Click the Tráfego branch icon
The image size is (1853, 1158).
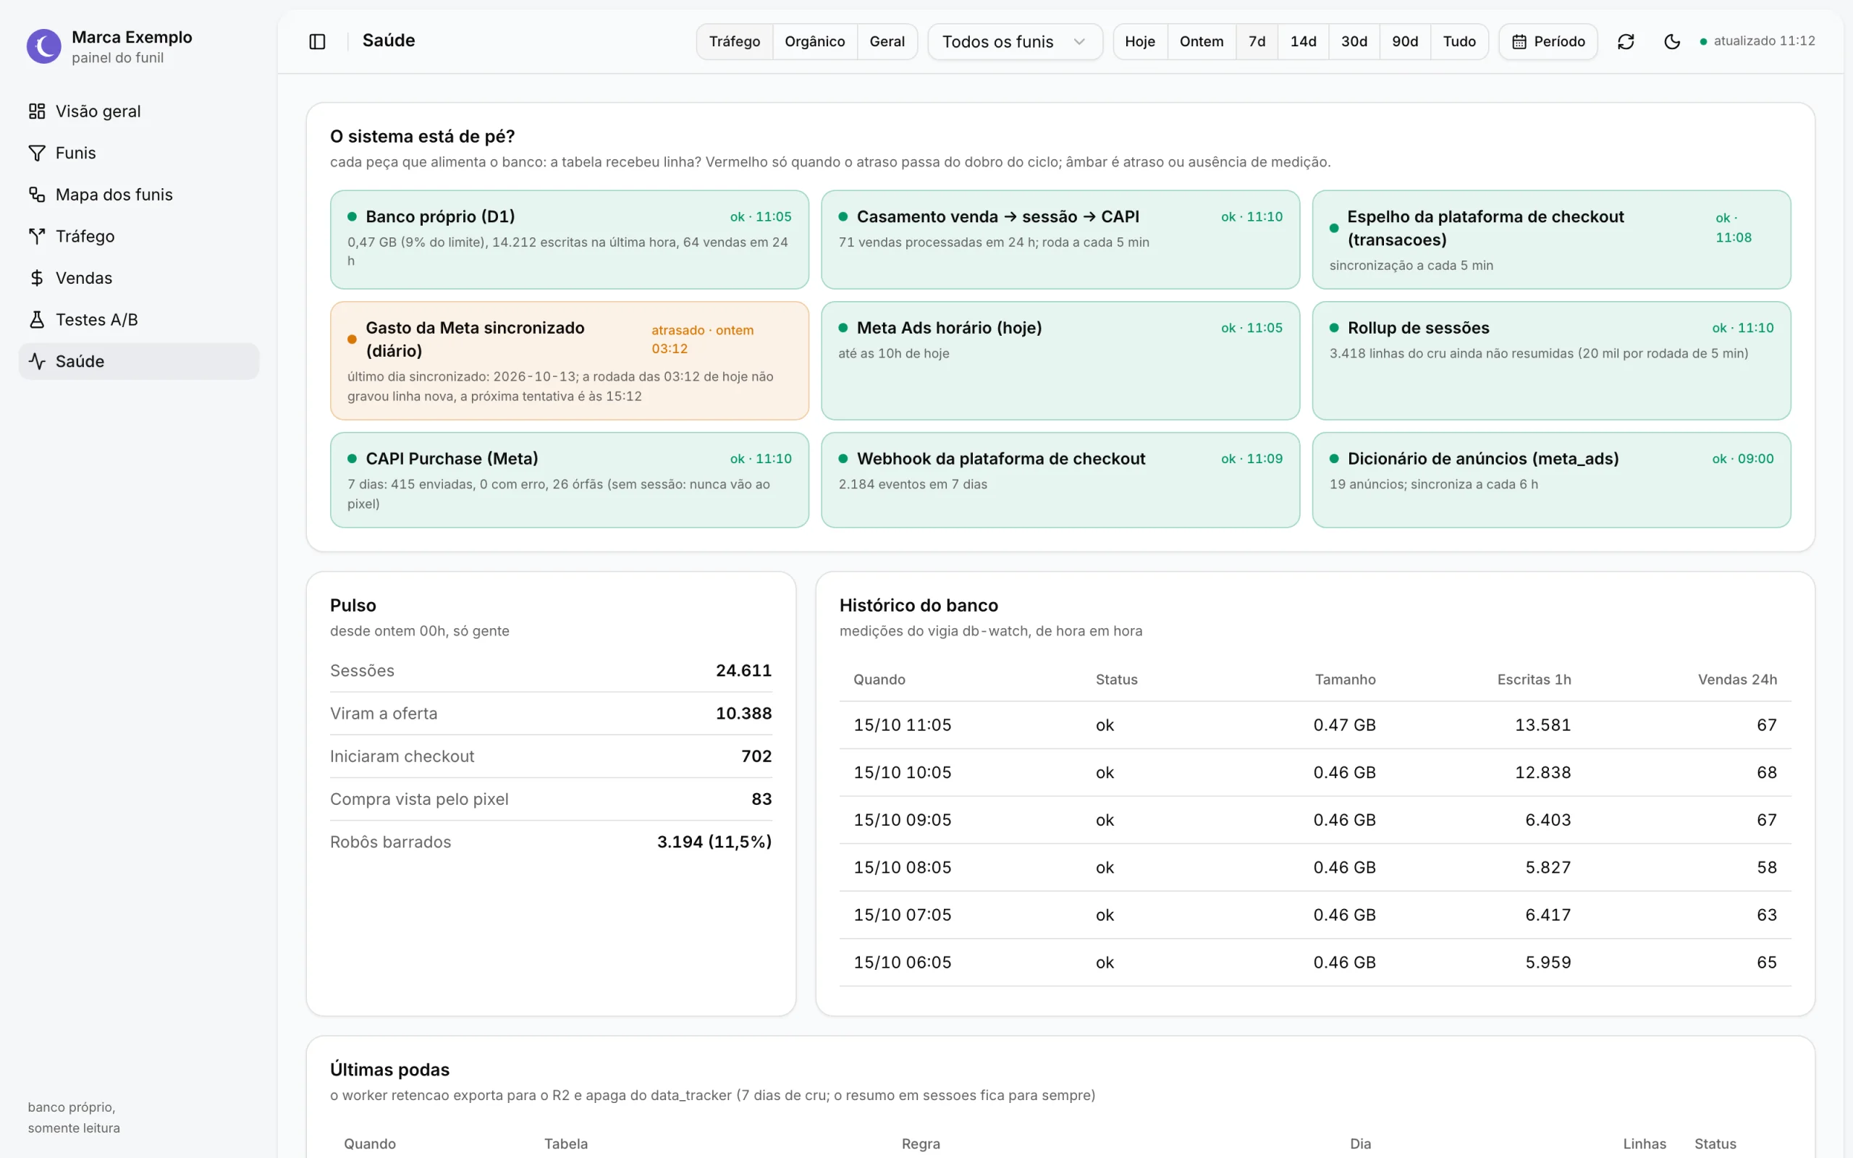click(x=37, y=236)
